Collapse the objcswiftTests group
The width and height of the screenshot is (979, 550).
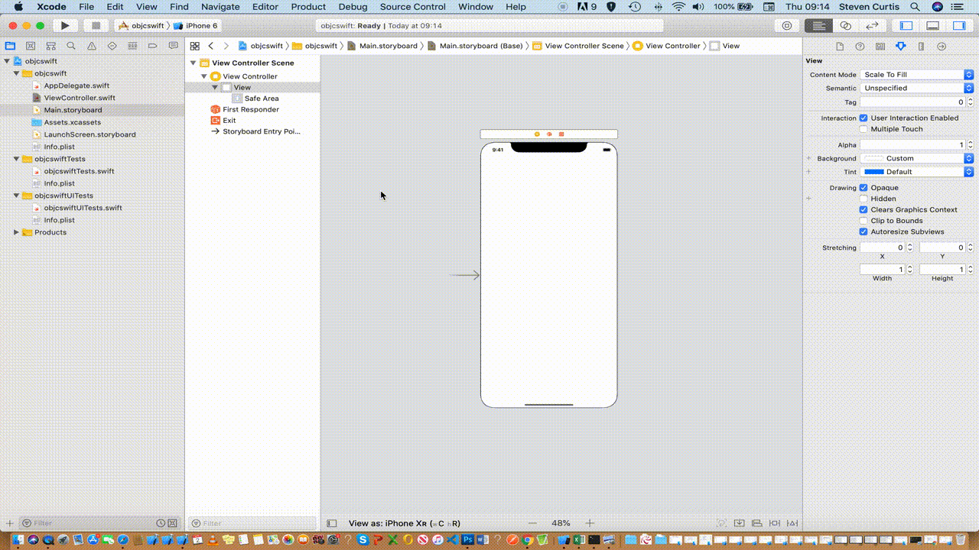[x=16, y=159]
